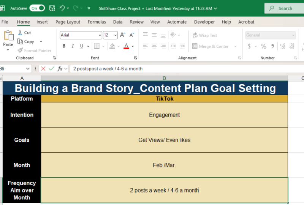304x205 pixels.
Task: Expand the file name Last Modified dropdown
Action: tap(215, 8)
